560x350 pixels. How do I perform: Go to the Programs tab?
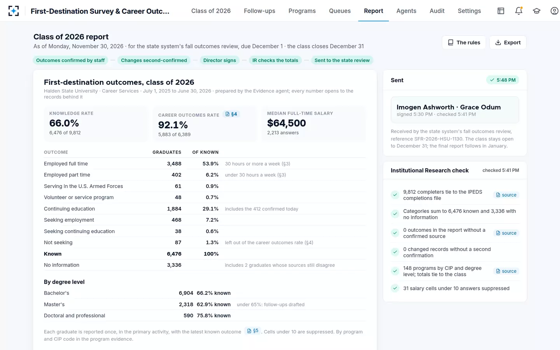(302, 11)
